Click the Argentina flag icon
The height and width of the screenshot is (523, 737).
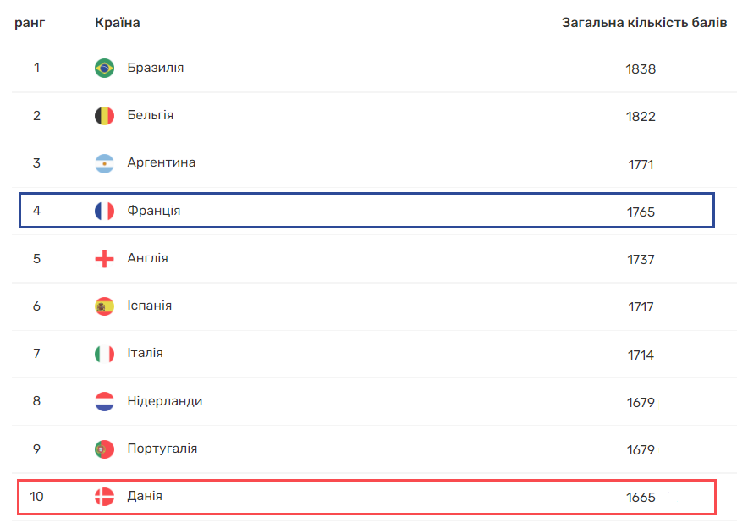pos(104,163)
